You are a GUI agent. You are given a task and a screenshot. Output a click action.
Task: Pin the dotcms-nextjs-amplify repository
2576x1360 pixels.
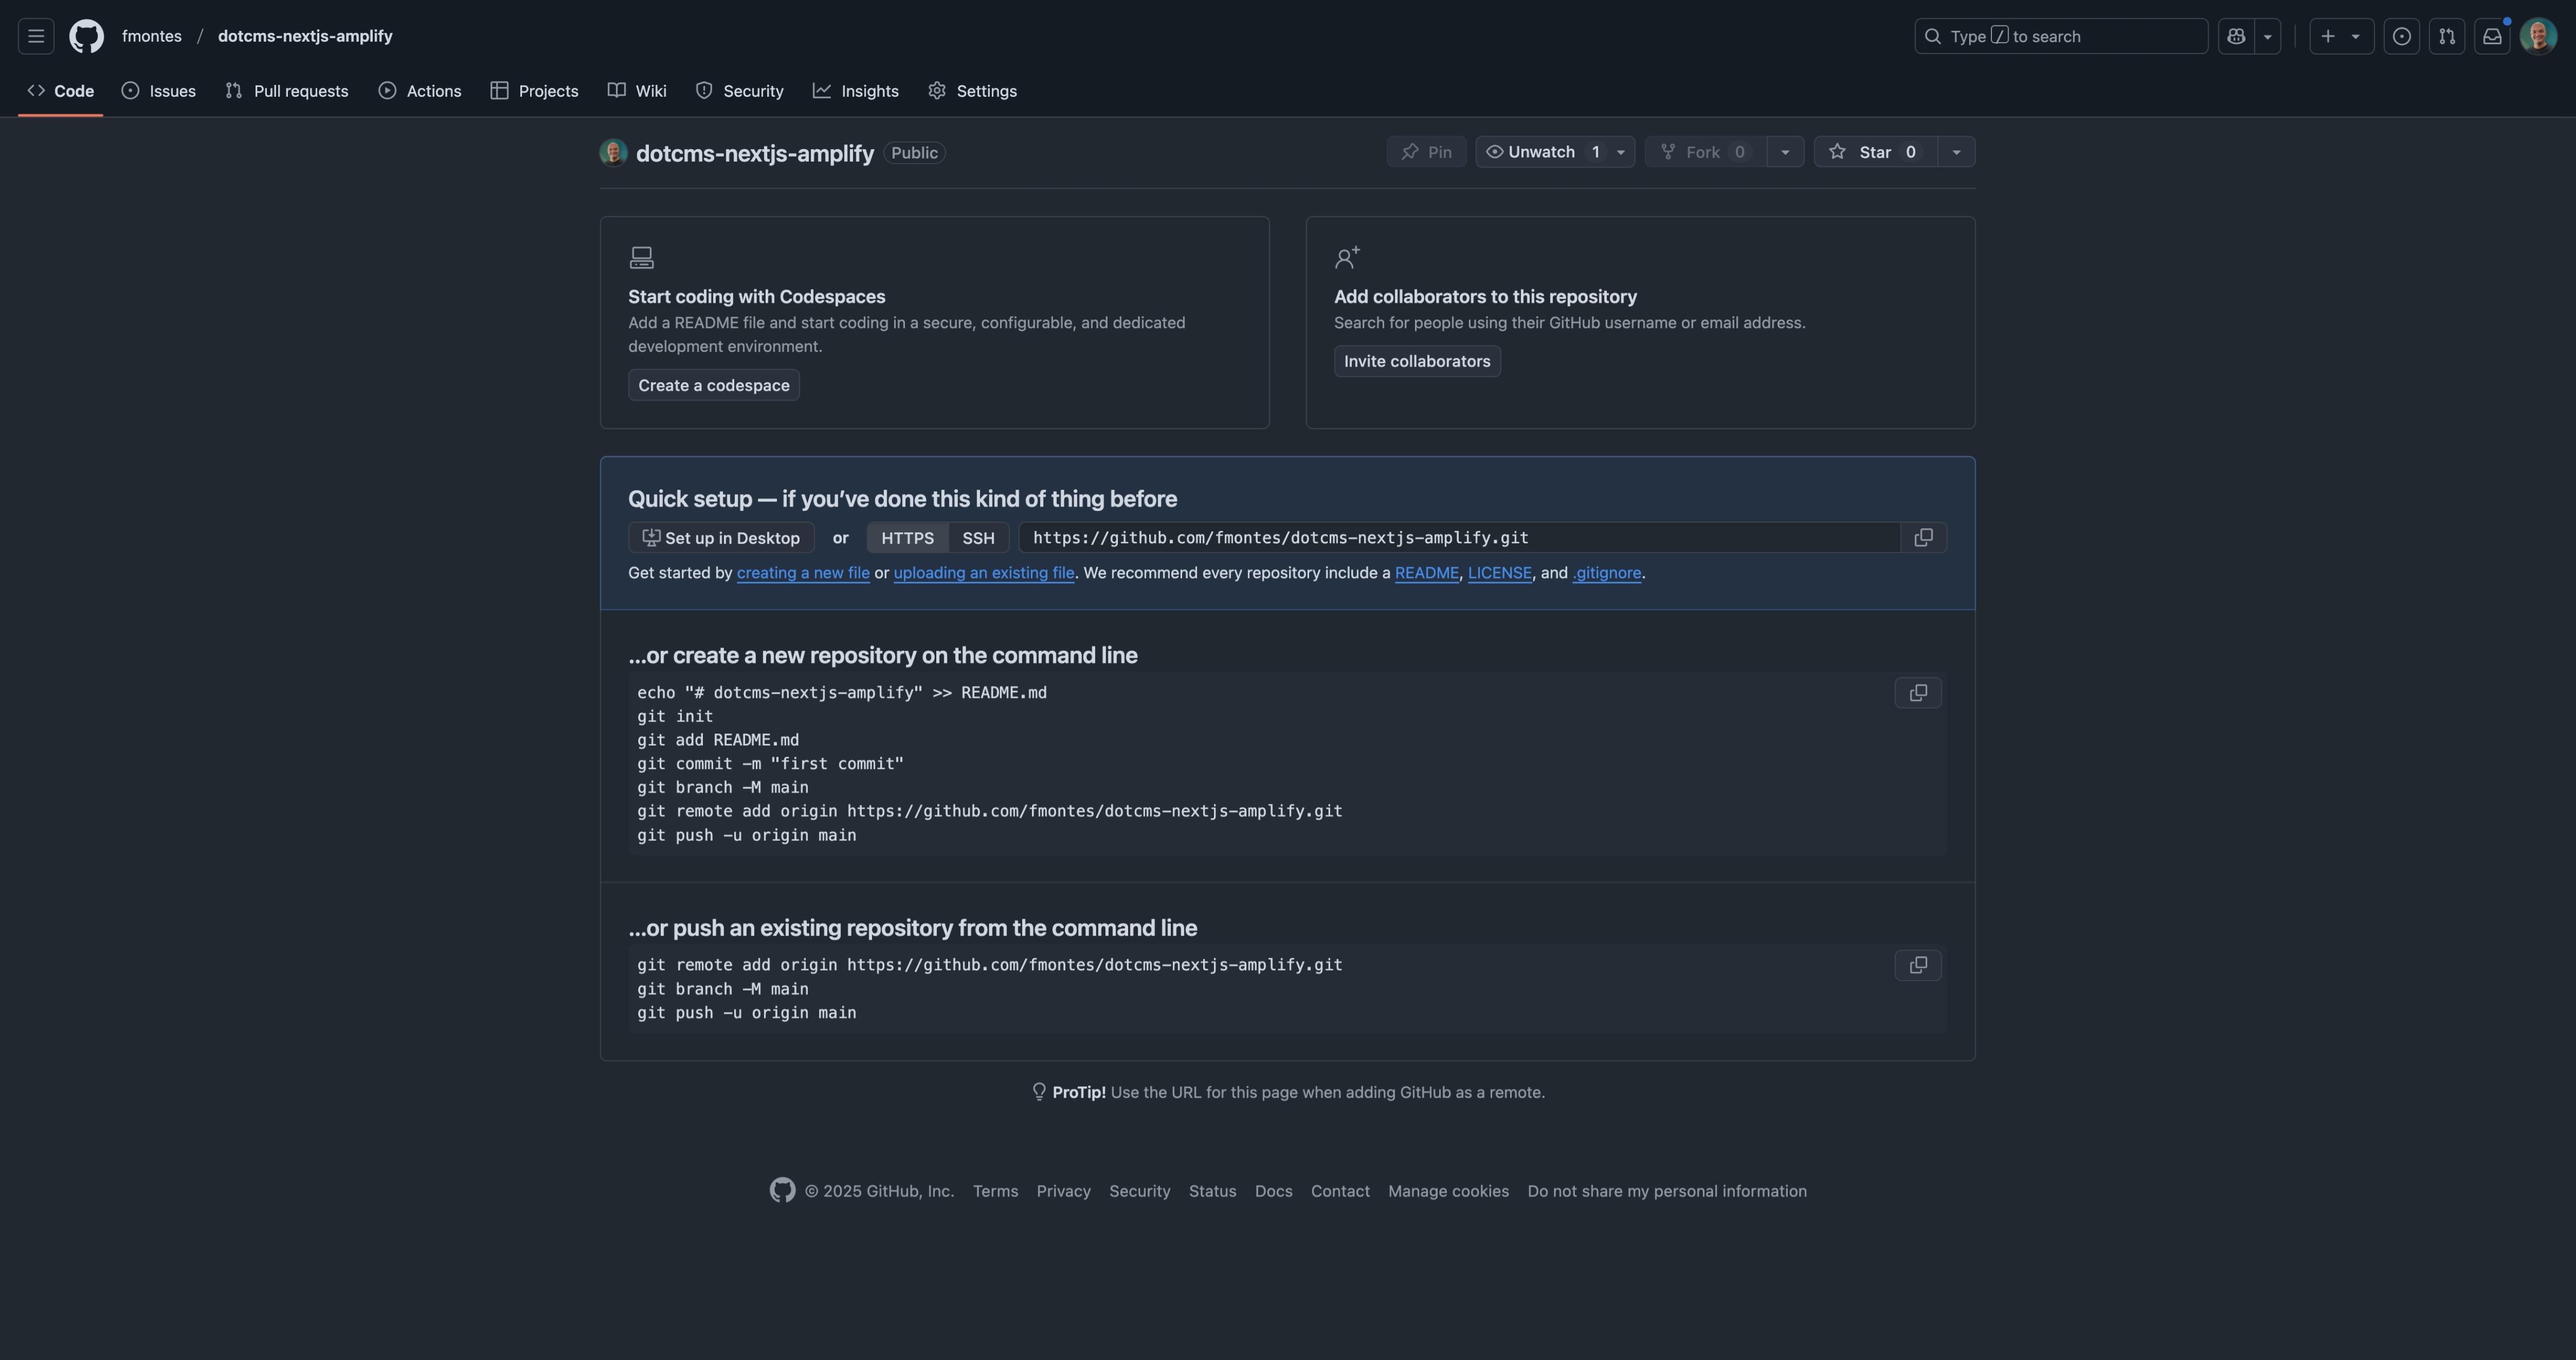coord(1426,151)
